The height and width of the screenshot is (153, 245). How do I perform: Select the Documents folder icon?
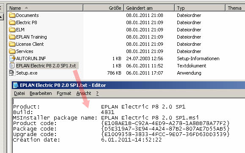pyautogui.click(x=12, y=15)
